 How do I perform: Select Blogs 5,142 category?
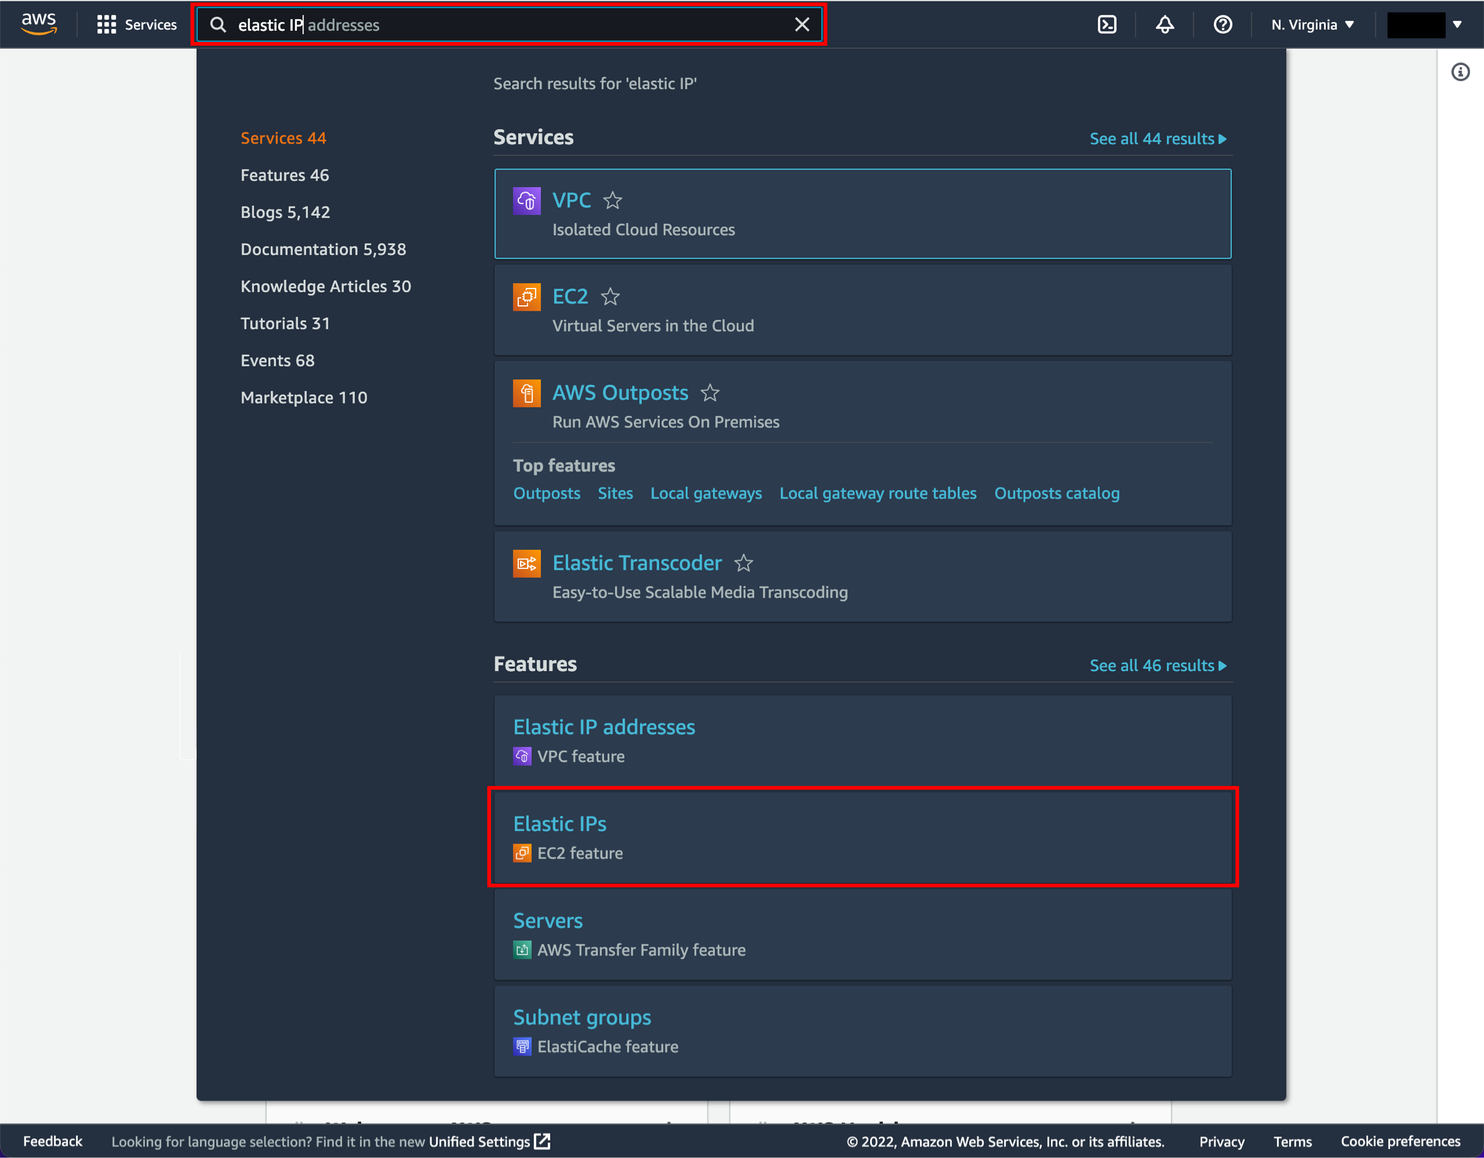(286, 212)
